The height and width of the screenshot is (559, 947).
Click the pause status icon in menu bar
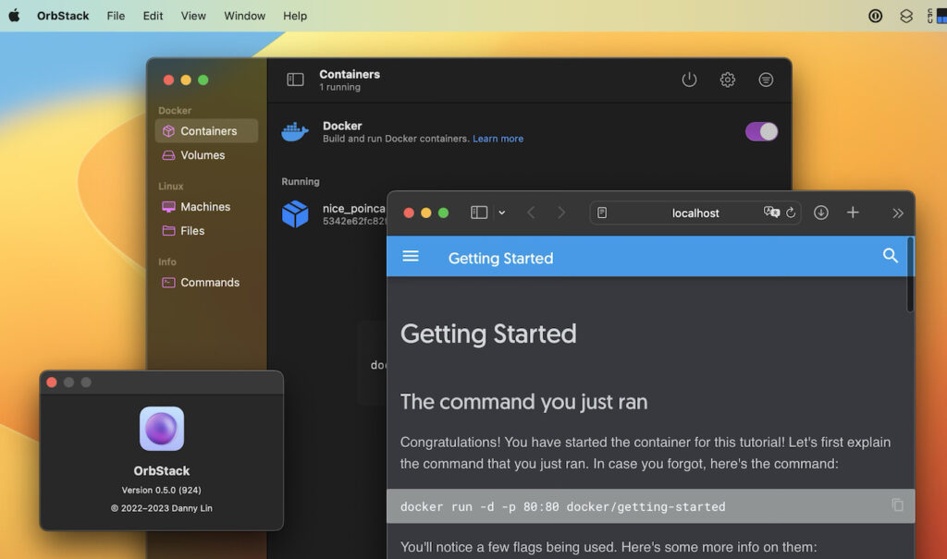coord(875,15)
